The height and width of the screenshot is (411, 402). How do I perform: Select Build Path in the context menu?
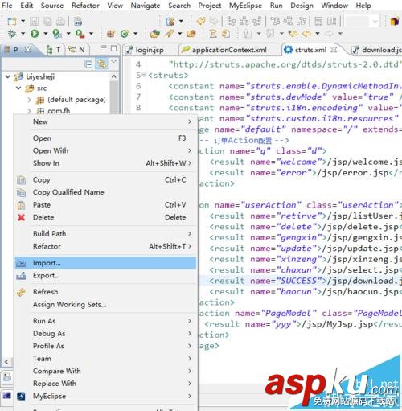pos(105,234)
